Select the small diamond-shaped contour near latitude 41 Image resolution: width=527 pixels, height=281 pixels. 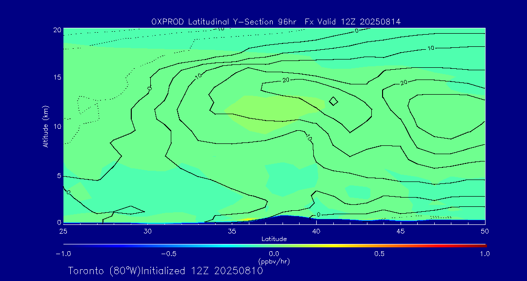(334, 101)
